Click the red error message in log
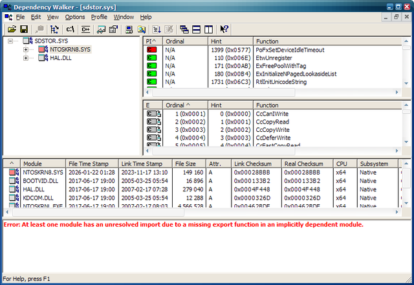The image size is (414, 285). [x=183, y=224]
